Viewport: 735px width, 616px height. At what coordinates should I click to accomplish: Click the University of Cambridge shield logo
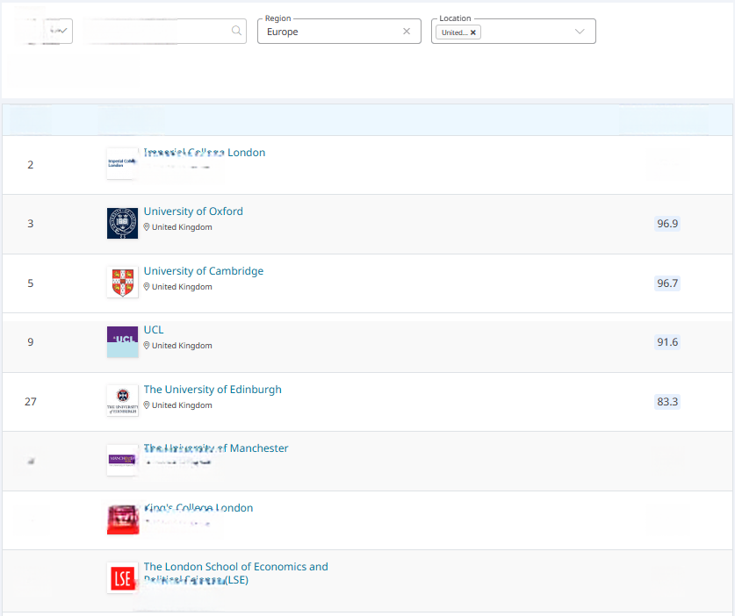coord(122,283)
